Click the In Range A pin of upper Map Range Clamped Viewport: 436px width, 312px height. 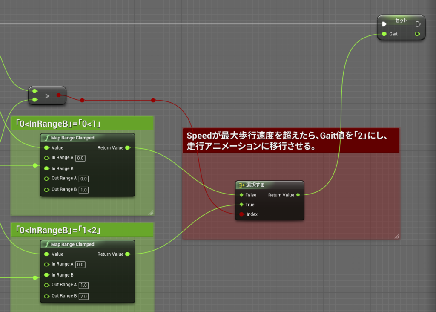47,158
